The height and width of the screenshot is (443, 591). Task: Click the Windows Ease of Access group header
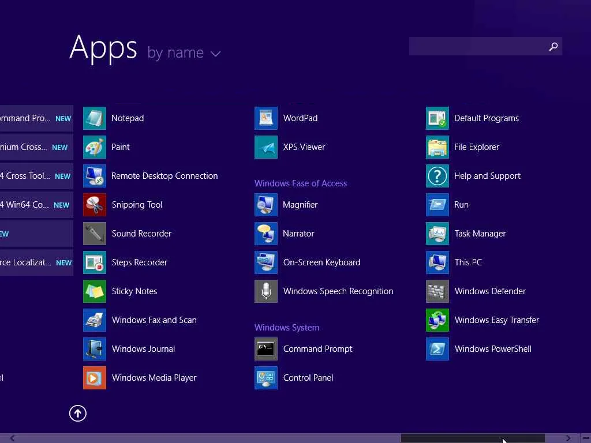coord(300,183)
